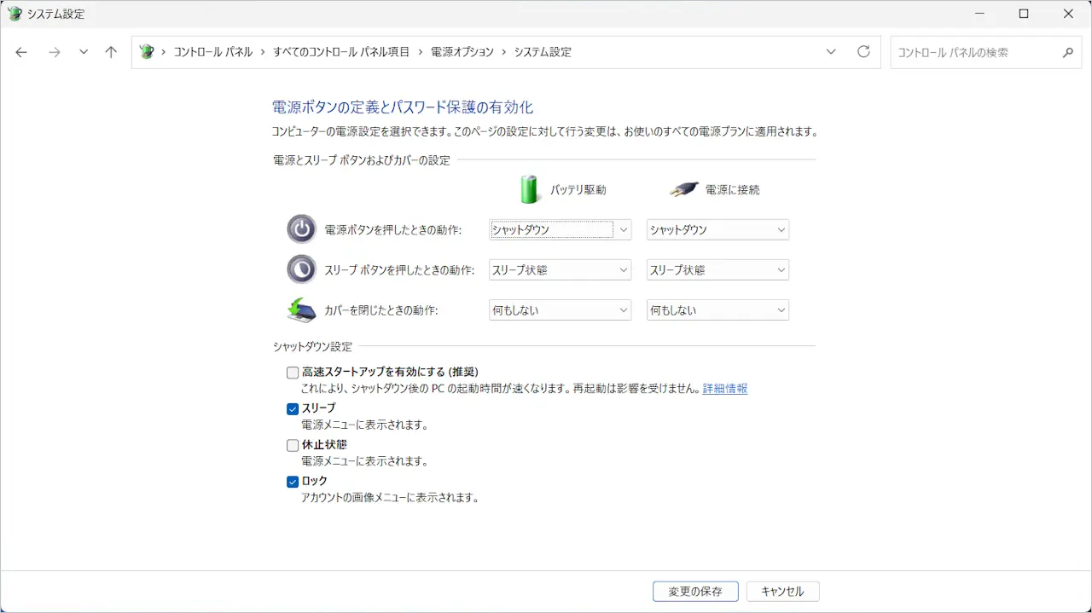This screenshot has width=1092, height=613.
Task: Click the sleep button icon
Action: [x=302, y=269]
